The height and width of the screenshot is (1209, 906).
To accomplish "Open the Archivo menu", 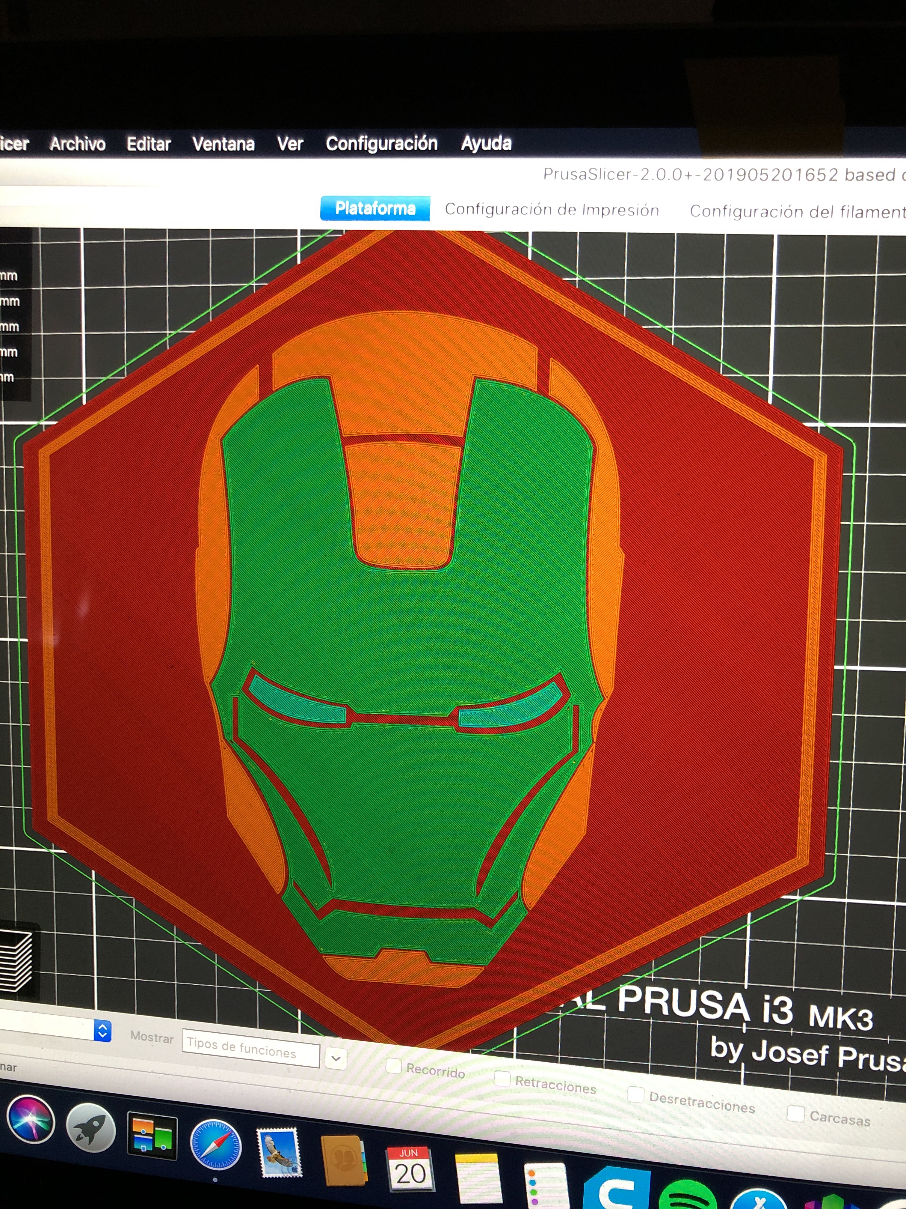I will pos(78,144).
